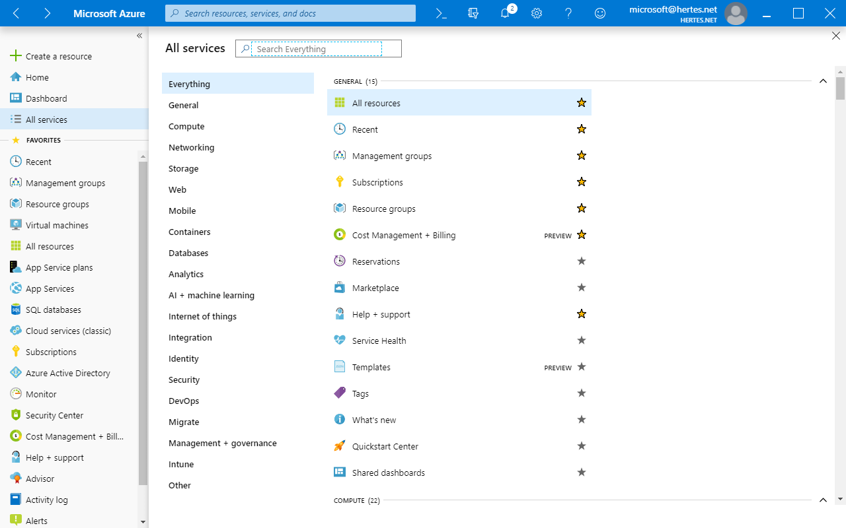Open Azure Cloud Shell from the top bar

pyautogui.click(x=440, y=13)
